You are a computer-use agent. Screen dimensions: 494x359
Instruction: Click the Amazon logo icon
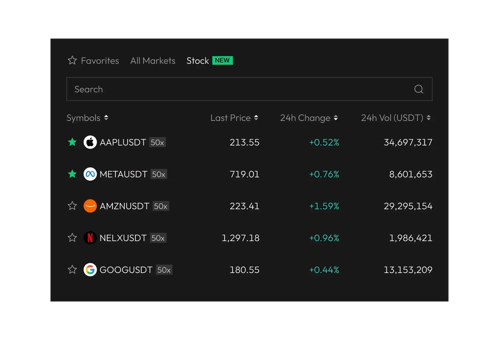coord(90,206)
